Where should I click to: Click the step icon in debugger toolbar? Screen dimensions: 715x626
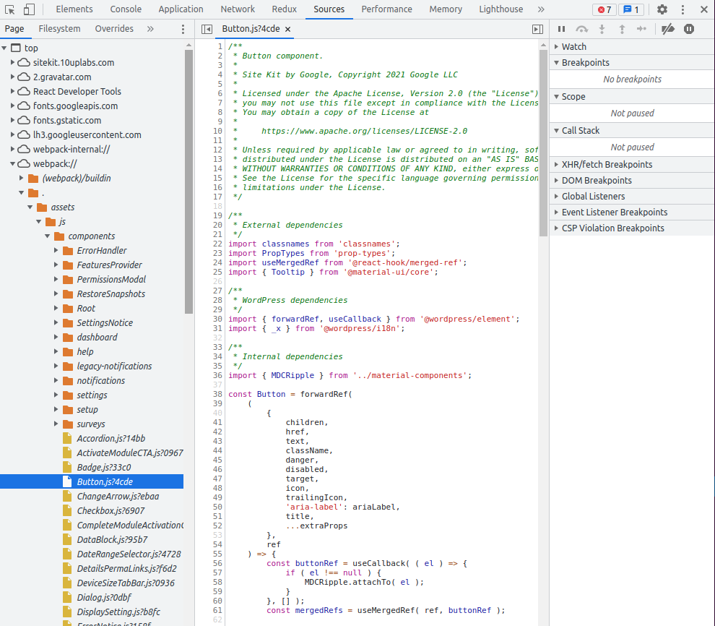click(x=641, y=29)
